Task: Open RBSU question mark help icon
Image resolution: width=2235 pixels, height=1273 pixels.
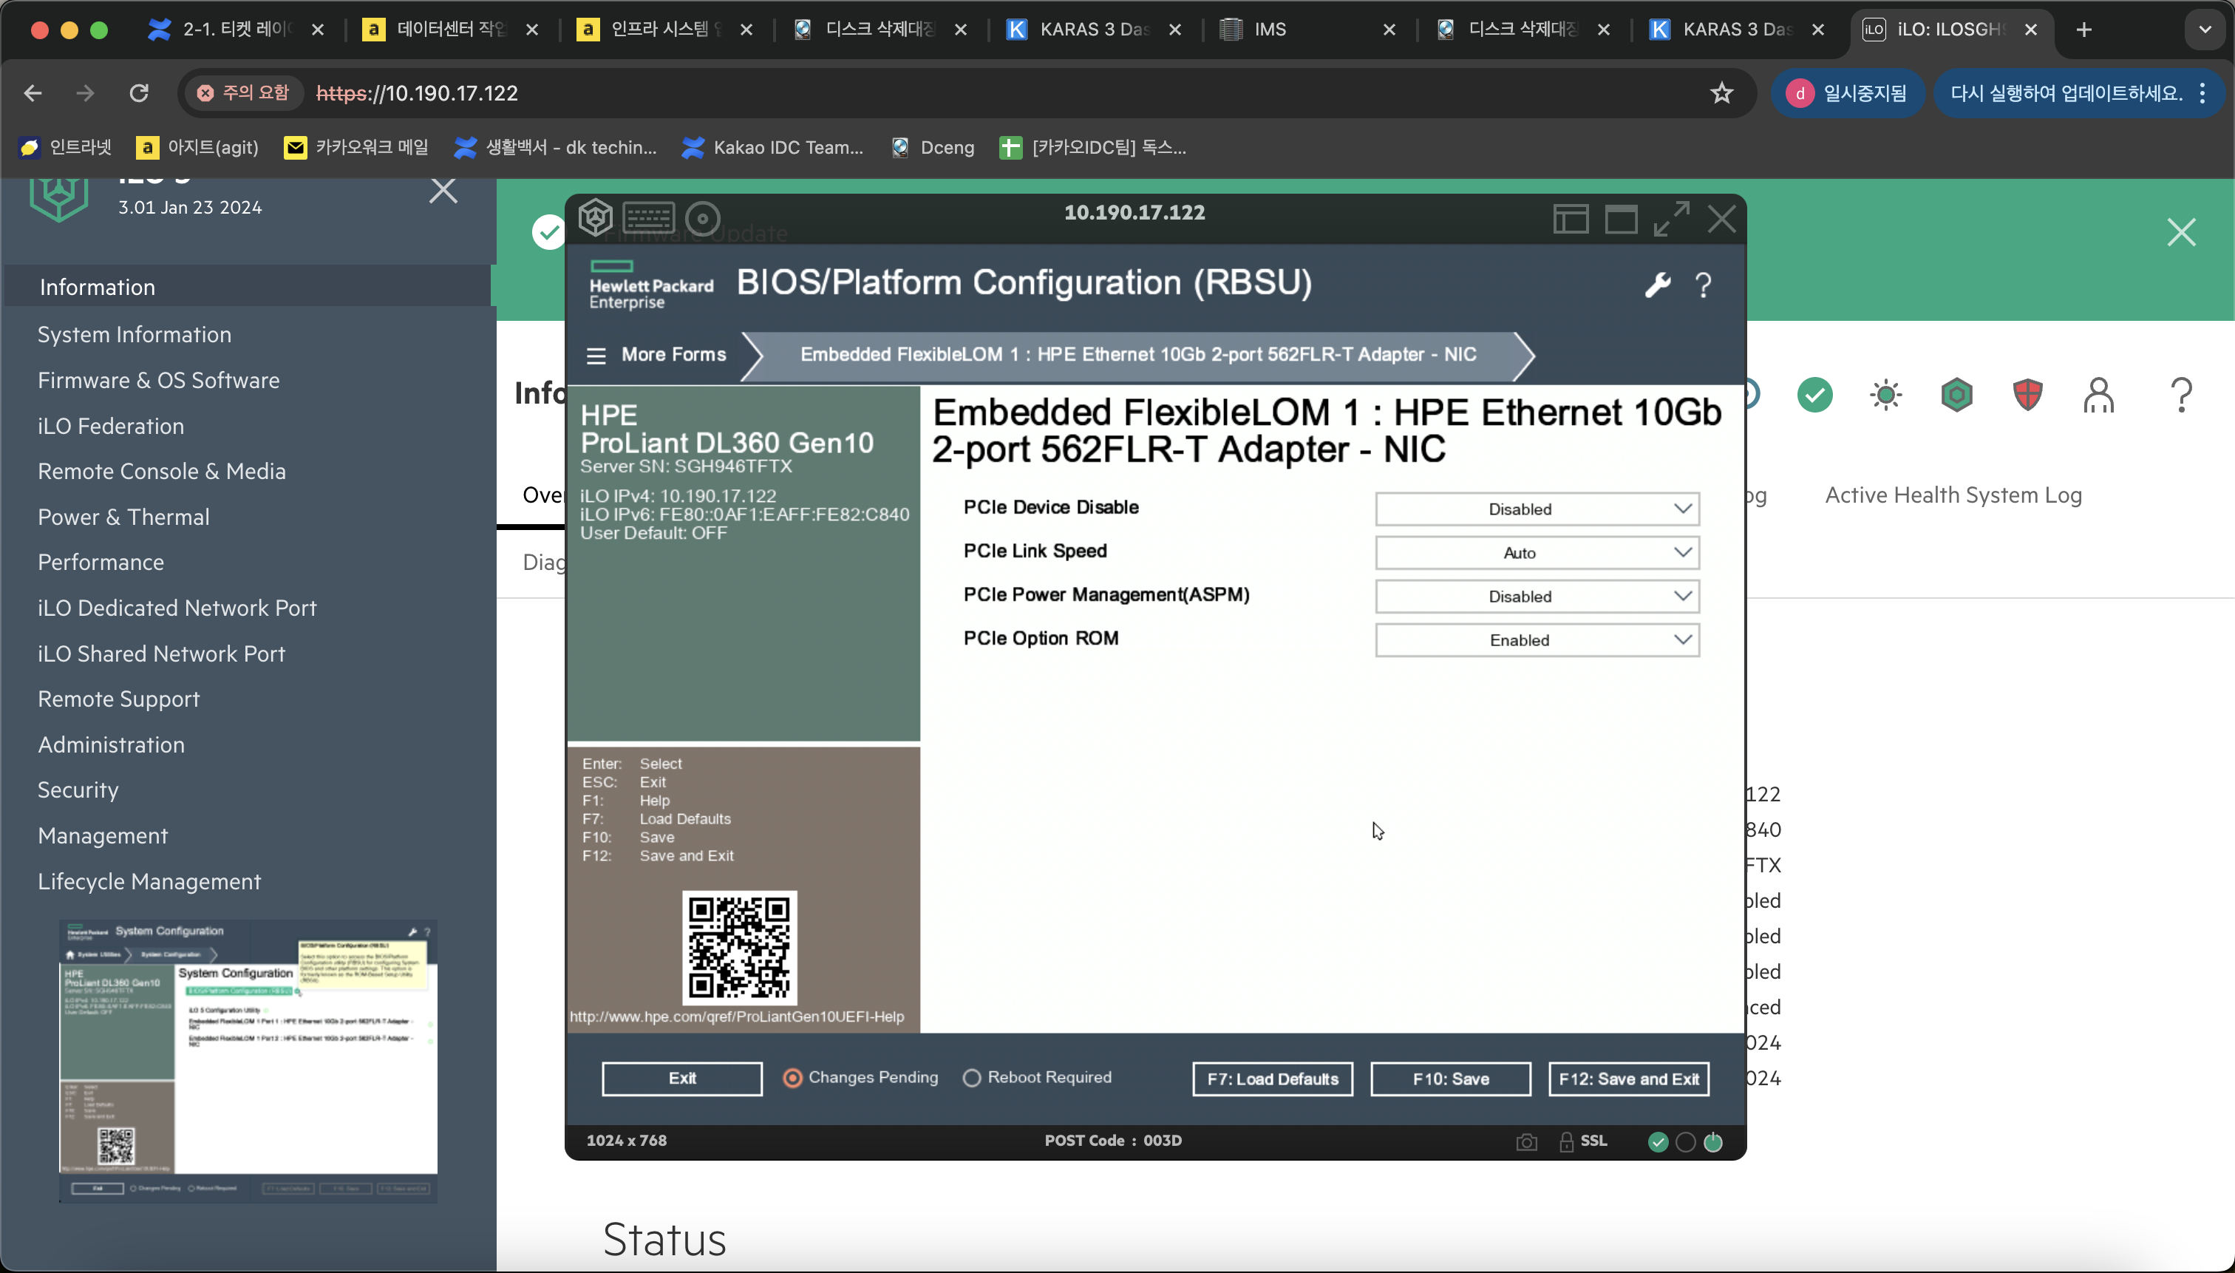Action: (x=1704, y=285)
